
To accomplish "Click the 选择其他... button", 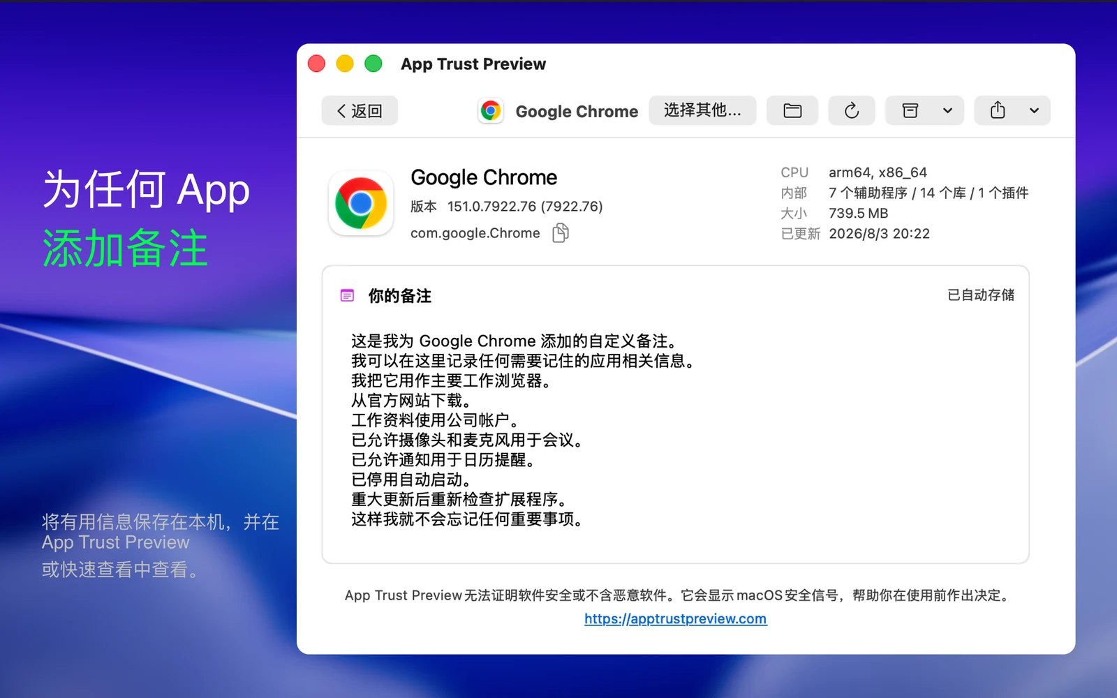I will pyautogui.click(x=702, y=110).
